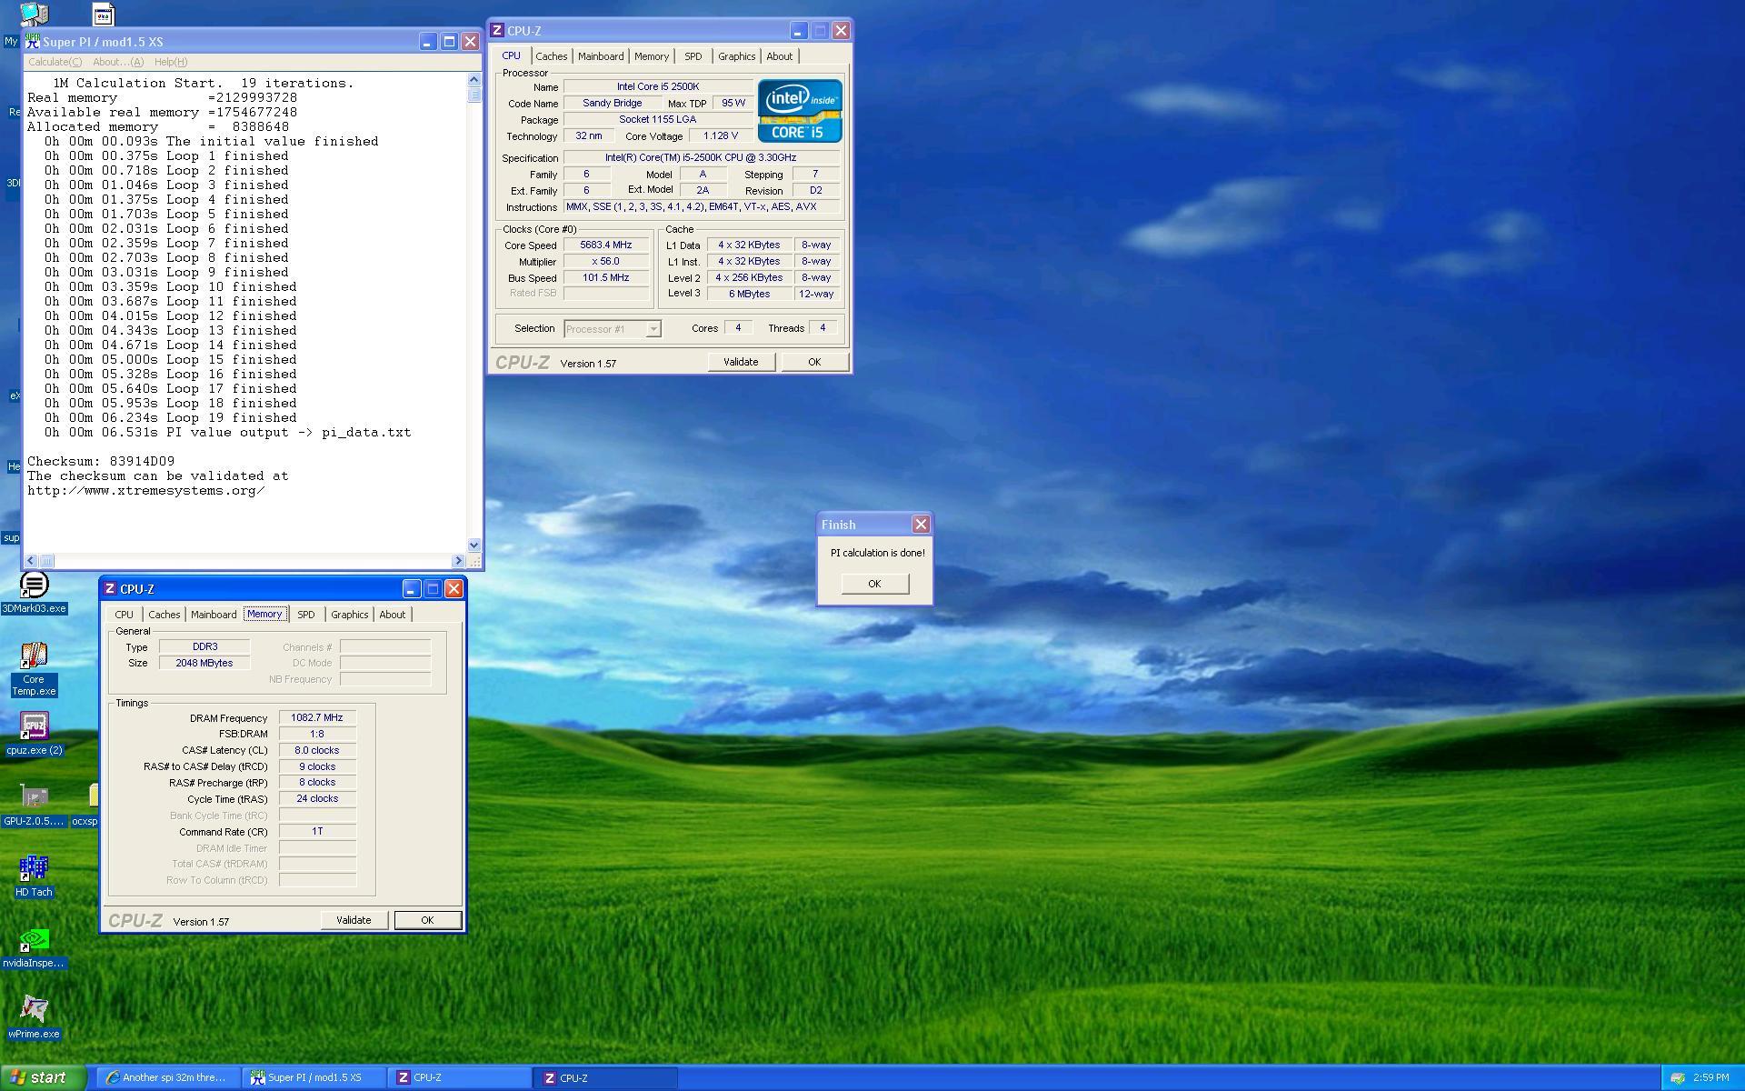Switch to SPD tab in the upper CPU-Z window
1745x1091 pixels.
click(x=693, y=56)
